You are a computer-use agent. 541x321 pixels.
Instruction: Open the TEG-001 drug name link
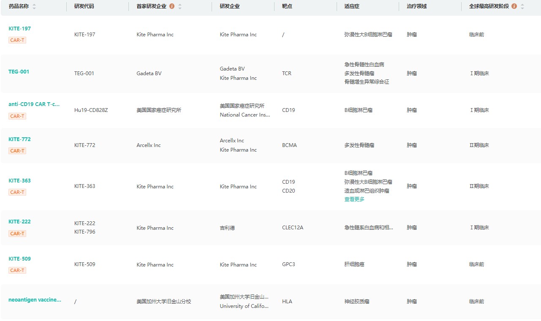click(x=19, y=72)
